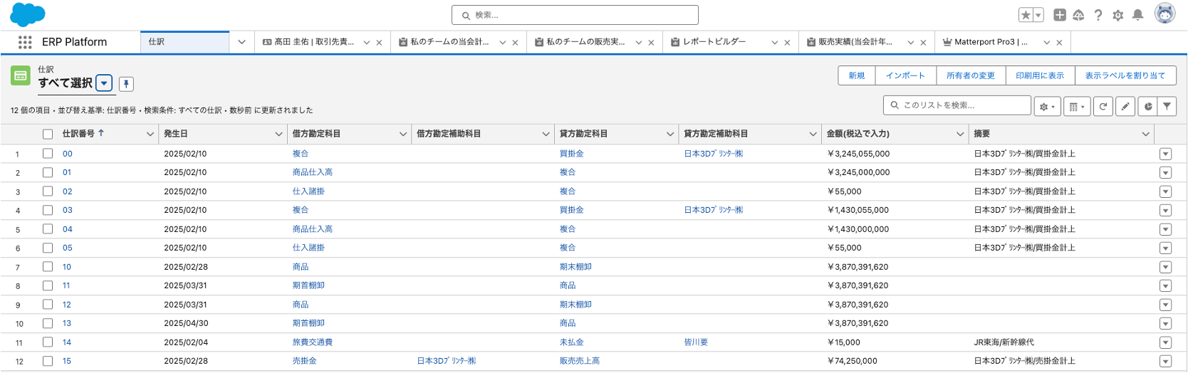Switch to 私のチームの販売実 tab
The height and width of the screenshot is (373, 1188).
pyautogui.click(x=580, y=42)
